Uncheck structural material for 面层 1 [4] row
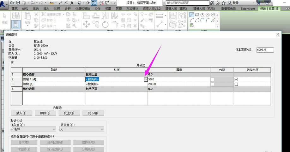 click(x=236, y=79)
